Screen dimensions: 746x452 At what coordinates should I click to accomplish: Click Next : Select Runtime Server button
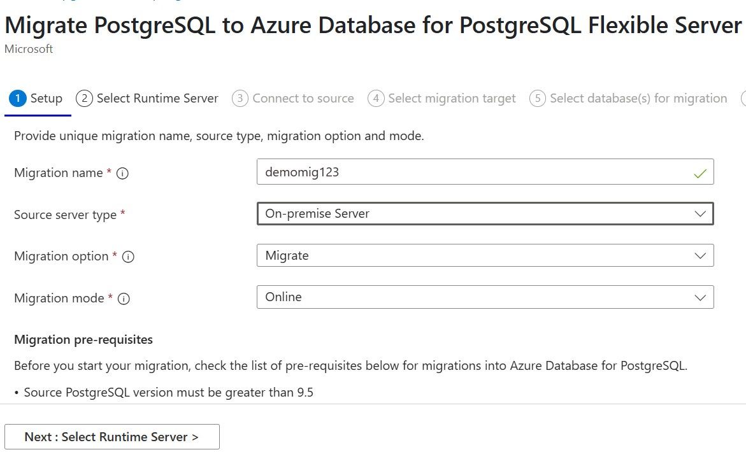point(112,437)
